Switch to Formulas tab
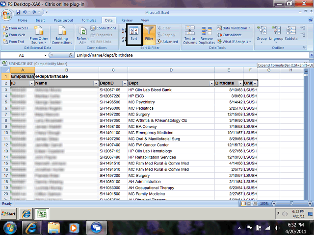This screenshot has width=314, height=235. point(89,20)
